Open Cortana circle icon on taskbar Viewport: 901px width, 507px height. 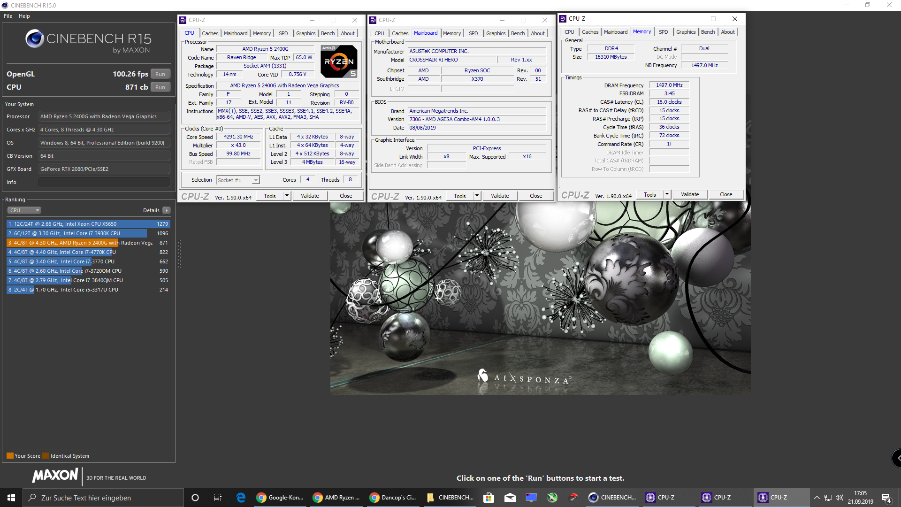pos(195,498)
